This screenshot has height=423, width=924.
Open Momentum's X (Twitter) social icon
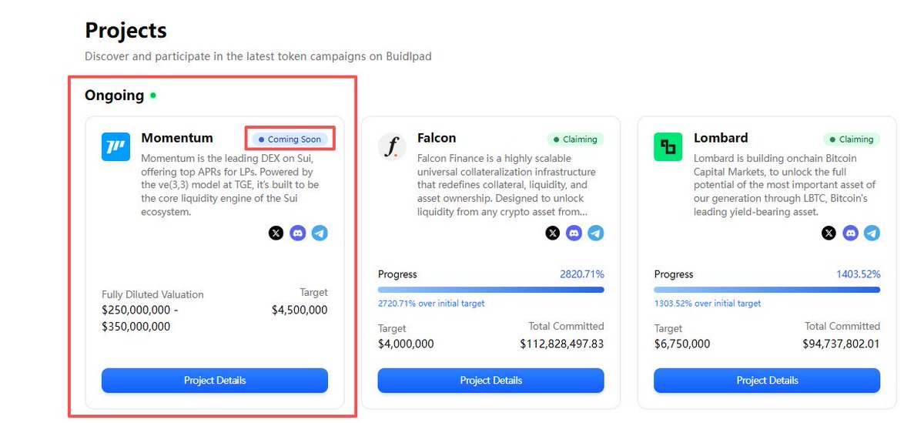(276, 233)
